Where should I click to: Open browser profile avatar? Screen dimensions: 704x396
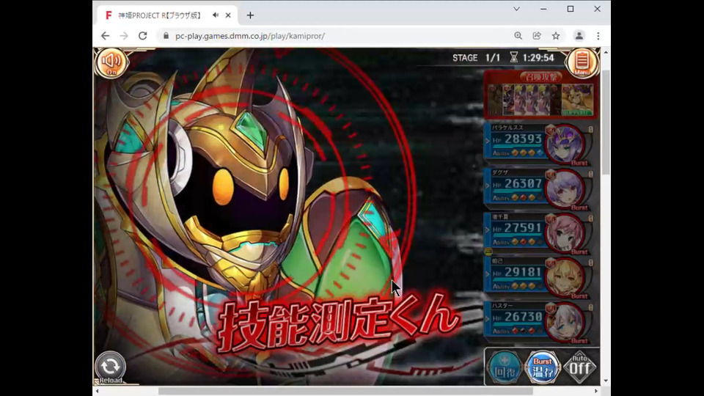click(579, 36)
